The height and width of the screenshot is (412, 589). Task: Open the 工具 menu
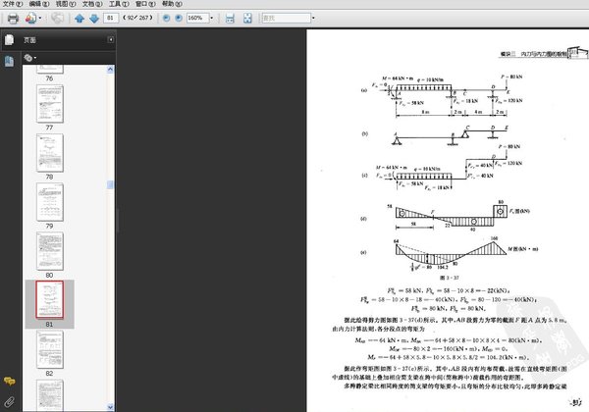[x=119, y=4]
